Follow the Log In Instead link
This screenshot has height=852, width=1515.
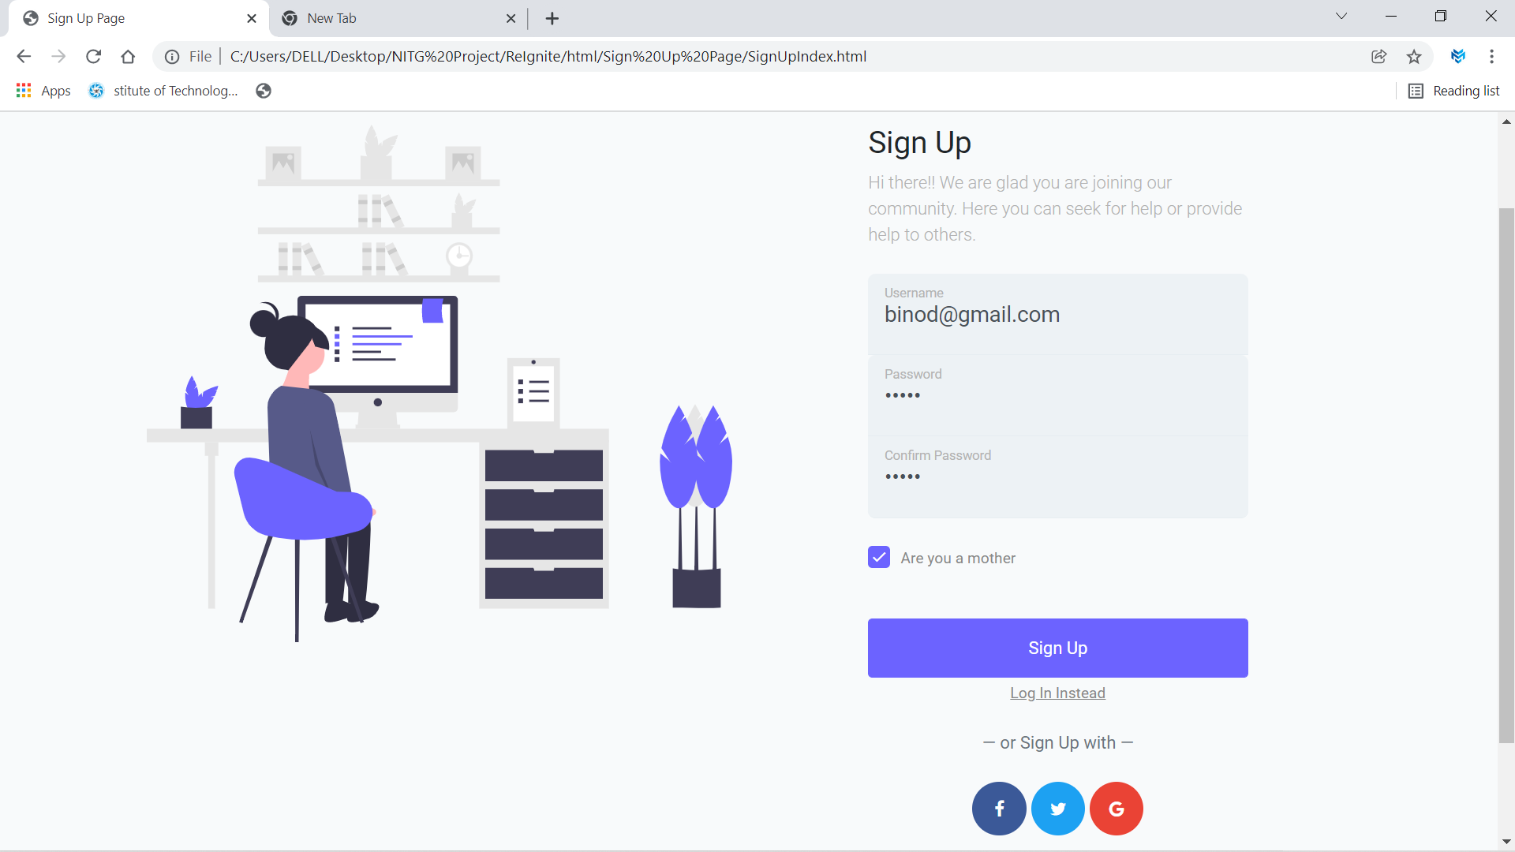tap(1058, 693)
